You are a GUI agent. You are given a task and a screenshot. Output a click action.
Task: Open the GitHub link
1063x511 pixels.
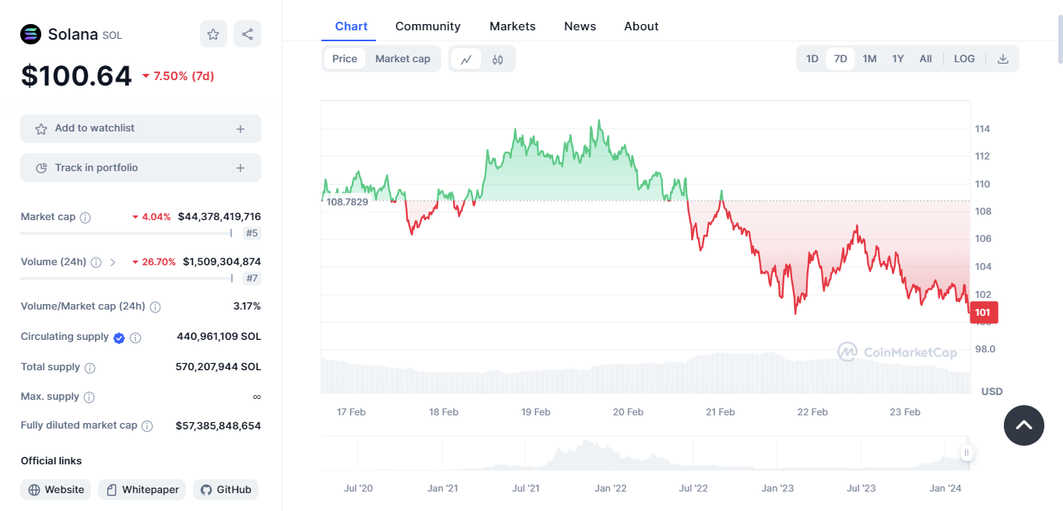point(226,490)
